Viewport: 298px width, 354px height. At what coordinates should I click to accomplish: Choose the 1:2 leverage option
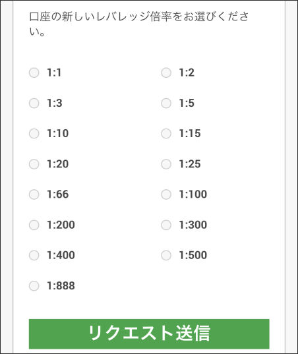coord(166,73)
